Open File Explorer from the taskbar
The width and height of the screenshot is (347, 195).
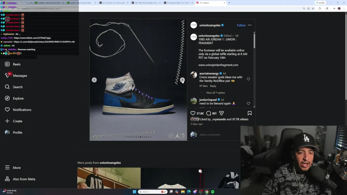[x=183, y=192]
